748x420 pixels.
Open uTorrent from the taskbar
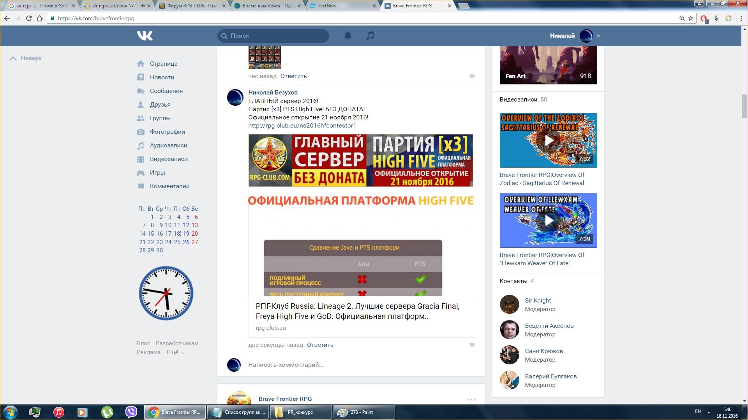pyautogui.click(x=107, y=412)
